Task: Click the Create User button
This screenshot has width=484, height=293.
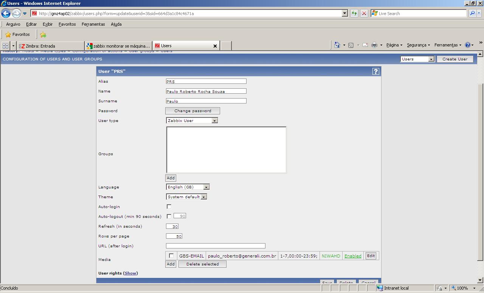Action: [x=455, y=59]
